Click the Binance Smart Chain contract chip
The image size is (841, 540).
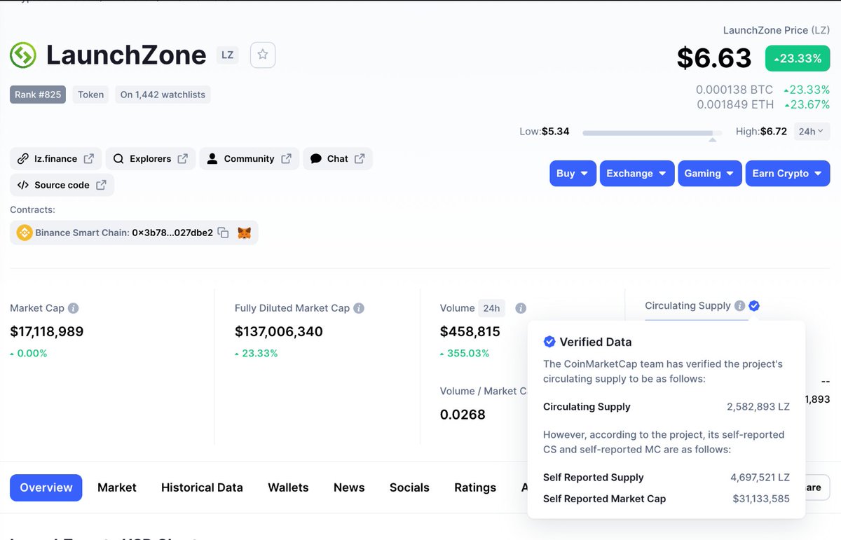tap(134, 233)
